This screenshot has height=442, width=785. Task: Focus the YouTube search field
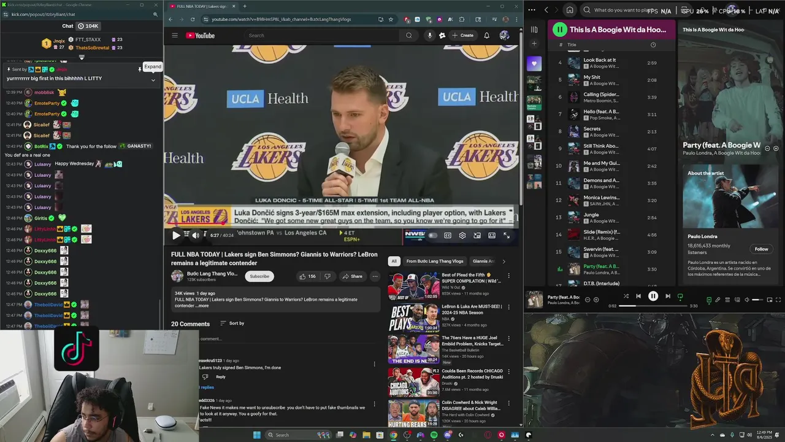tap(323, 36)
